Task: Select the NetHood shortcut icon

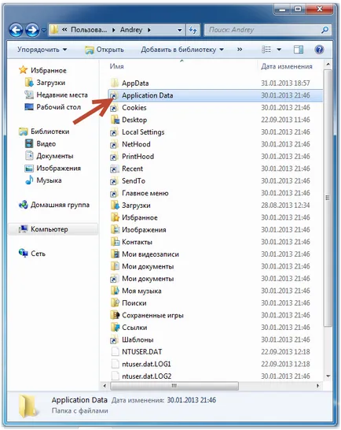Action: [115, 144]
